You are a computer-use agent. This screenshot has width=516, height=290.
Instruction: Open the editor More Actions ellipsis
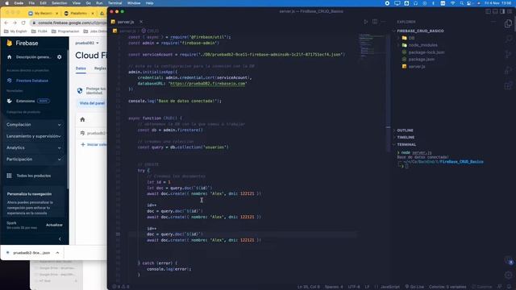pyautogui.click(x=383, y=22)
